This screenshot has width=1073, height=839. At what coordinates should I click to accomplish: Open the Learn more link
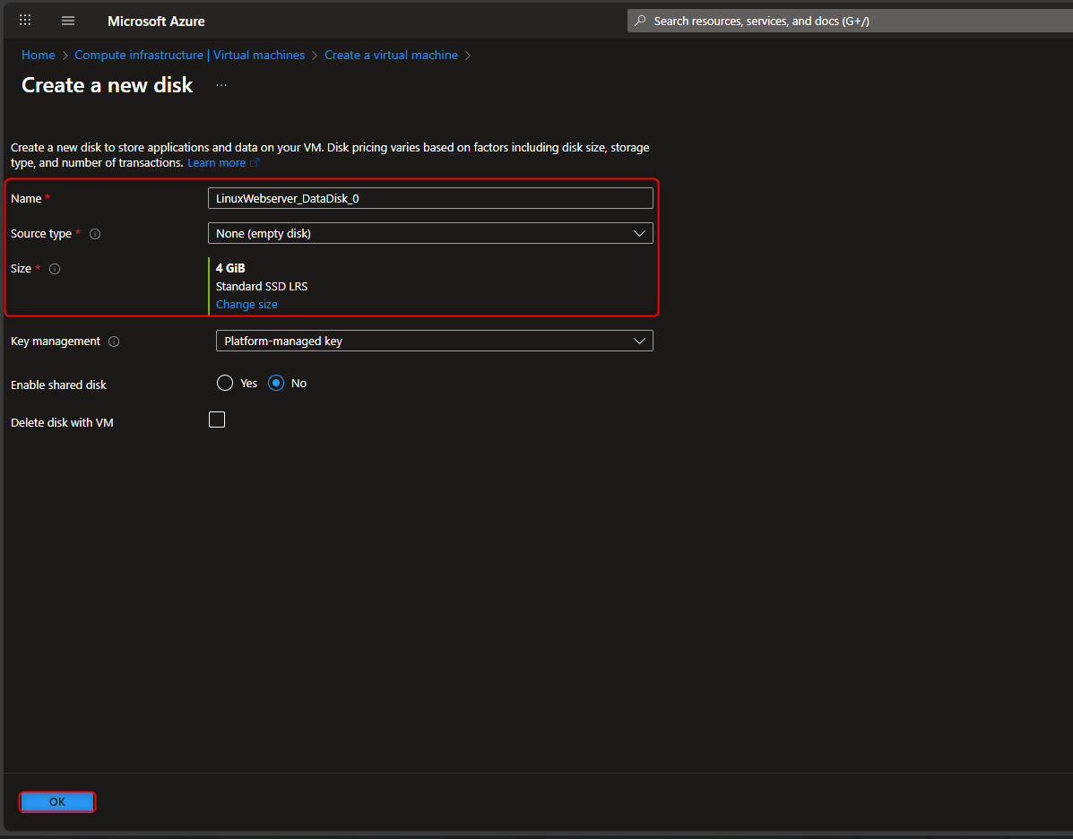[216, 162]
